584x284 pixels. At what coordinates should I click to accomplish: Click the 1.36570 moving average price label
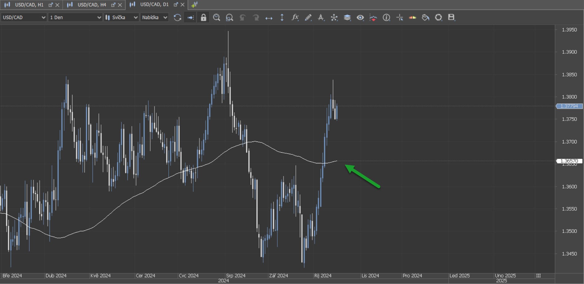[x=569, y=161]
